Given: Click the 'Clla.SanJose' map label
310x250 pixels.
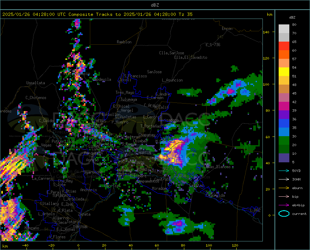Looking at the screenshot, I should 172,53.
